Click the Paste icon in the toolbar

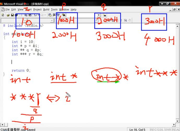(x=30, y=15)
